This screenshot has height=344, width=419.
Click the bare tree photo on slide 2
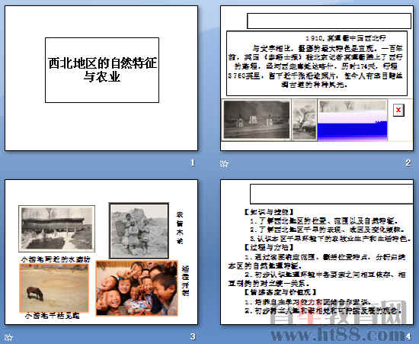[x=304, y=120]
